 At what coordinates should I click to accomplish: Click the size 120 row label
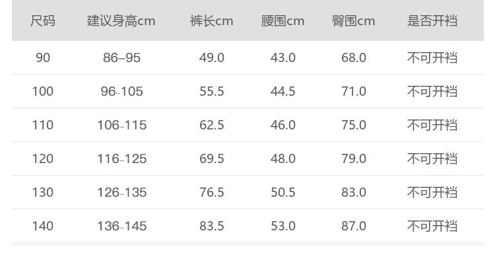(x=43, y=159)
